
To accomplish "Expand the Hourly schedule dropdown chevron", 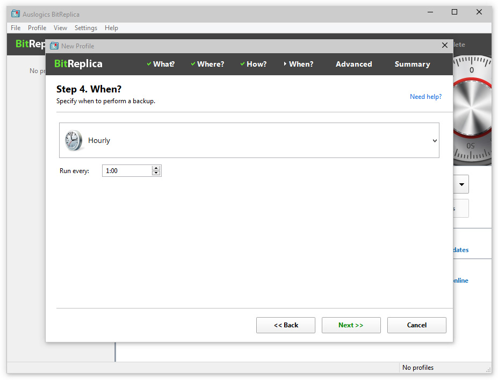I will pyautogui.click(x=435, y=141).
